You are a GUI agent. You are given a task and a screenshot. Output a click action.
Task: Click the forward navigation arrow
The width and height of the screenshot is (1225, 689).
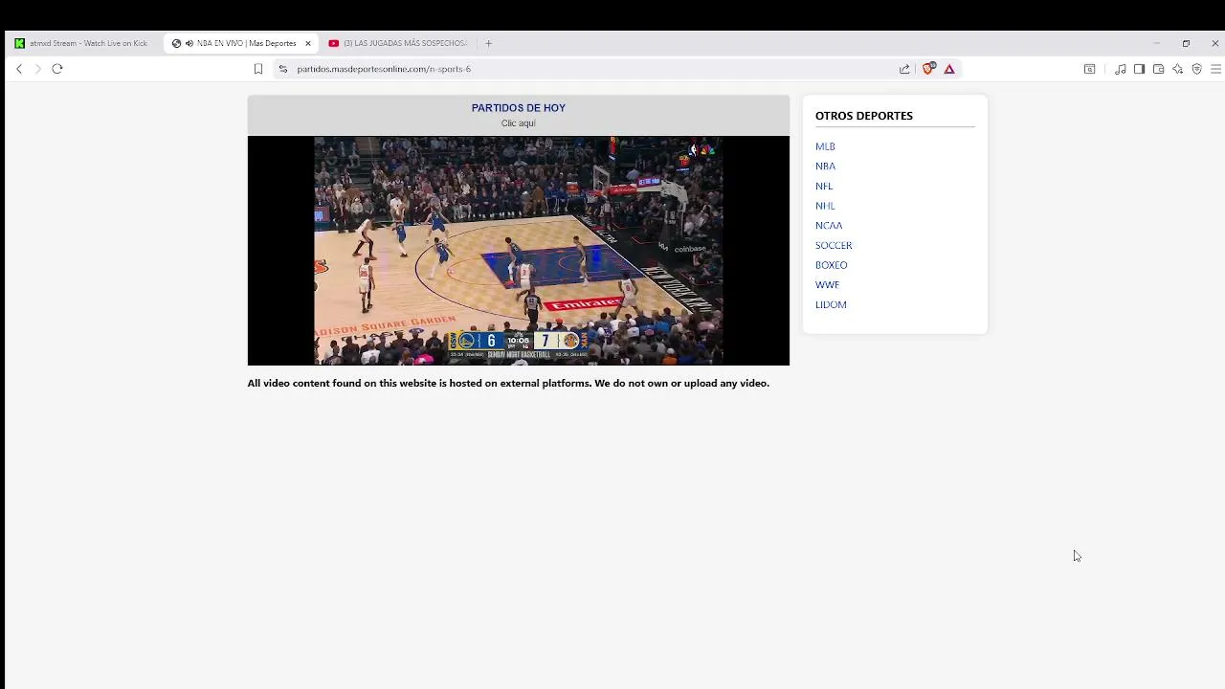[38, 69]
